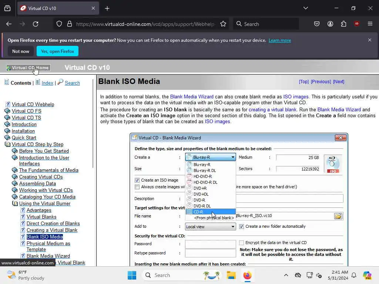Choose <From physical blank> option
This screenshot has width=379, height=284.
[x=211, y=218]
